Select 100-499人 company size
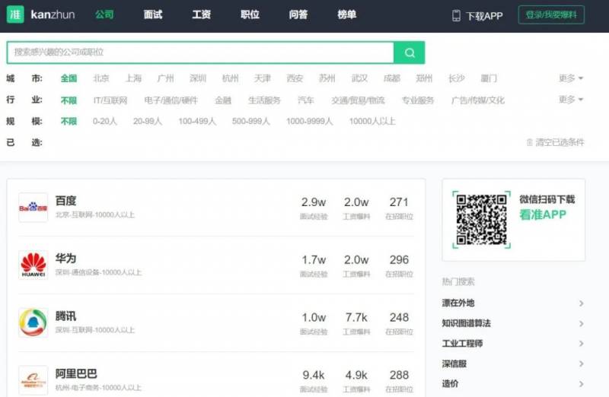Image resolution: width=609 pixels, height=397 pixels. (x=197, y=122)
